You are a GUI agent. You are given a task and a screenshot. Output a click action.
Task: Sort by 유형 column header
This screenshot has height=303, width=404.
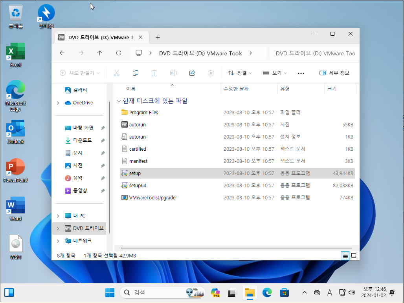[285, 89]
